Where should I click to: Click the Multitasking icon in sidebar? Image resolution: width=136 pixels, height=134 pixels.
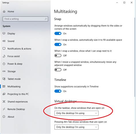click(4, 86)
